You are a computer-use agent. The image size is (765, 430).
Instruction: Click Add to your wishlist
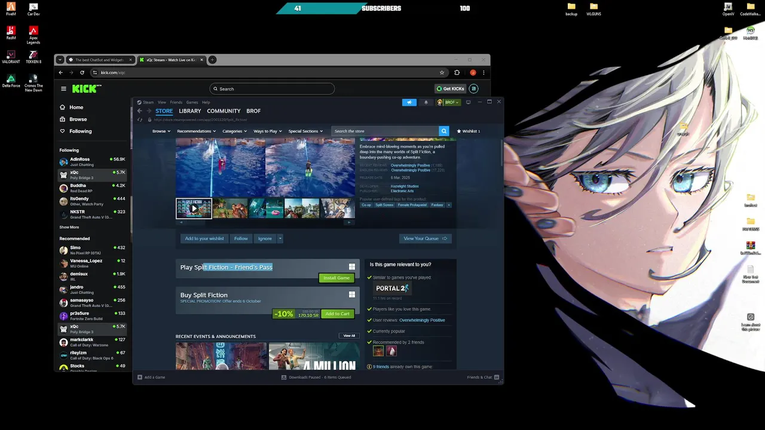(204, 238)
